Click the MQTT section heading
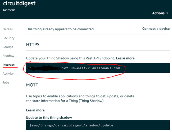The height and width of the screenshot is (132, 172). tap(32, 86)
